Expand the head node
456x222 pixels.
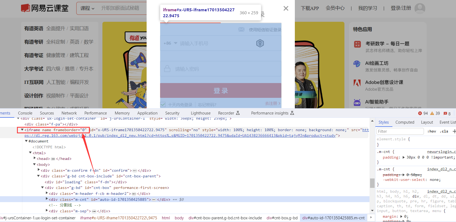34,158
